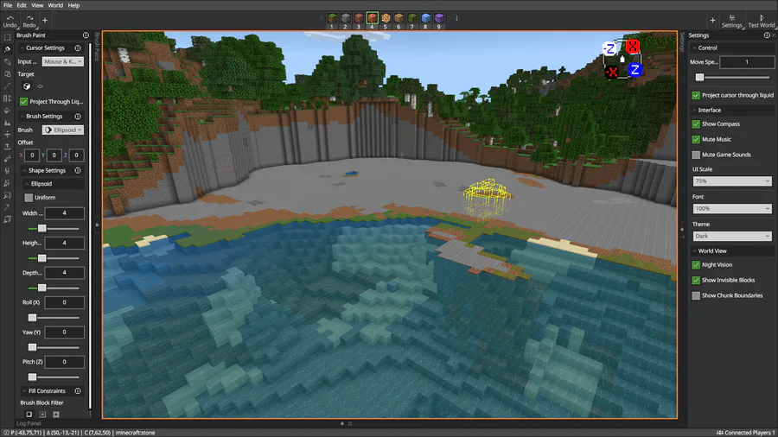Adjust the Width slider handle
The image size is (778, 437).
tap(42, 228)
